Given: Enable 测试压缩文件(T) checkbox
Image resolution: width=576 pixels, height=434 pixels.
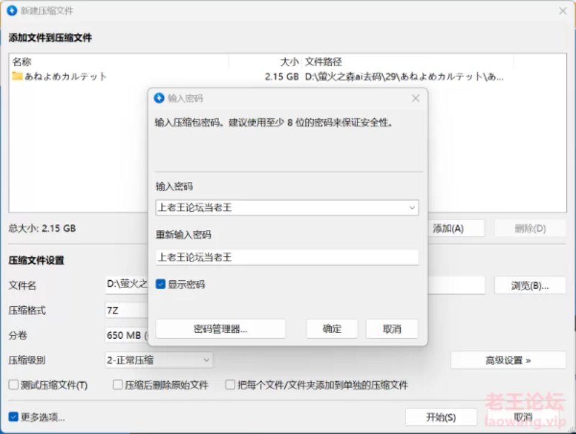Looking at the screenshot, I should pos(14,385).
